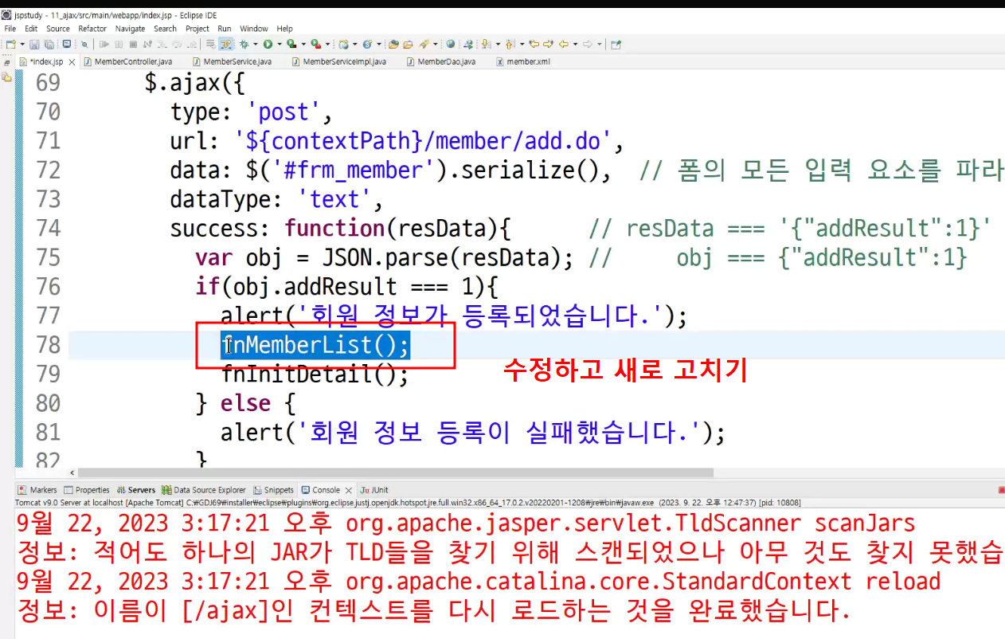Click the Coverage run icon
The image size is (1005, 639).
(291, 44)
